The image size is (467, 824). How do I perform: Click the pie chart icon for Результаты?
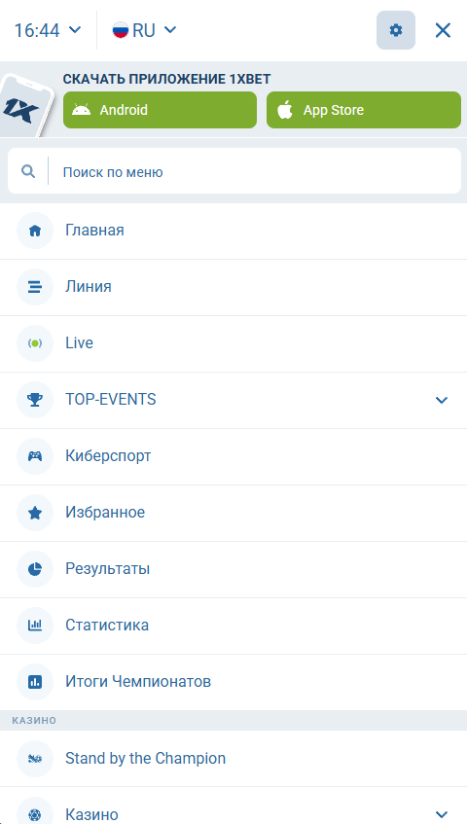[x=35, y=569]
